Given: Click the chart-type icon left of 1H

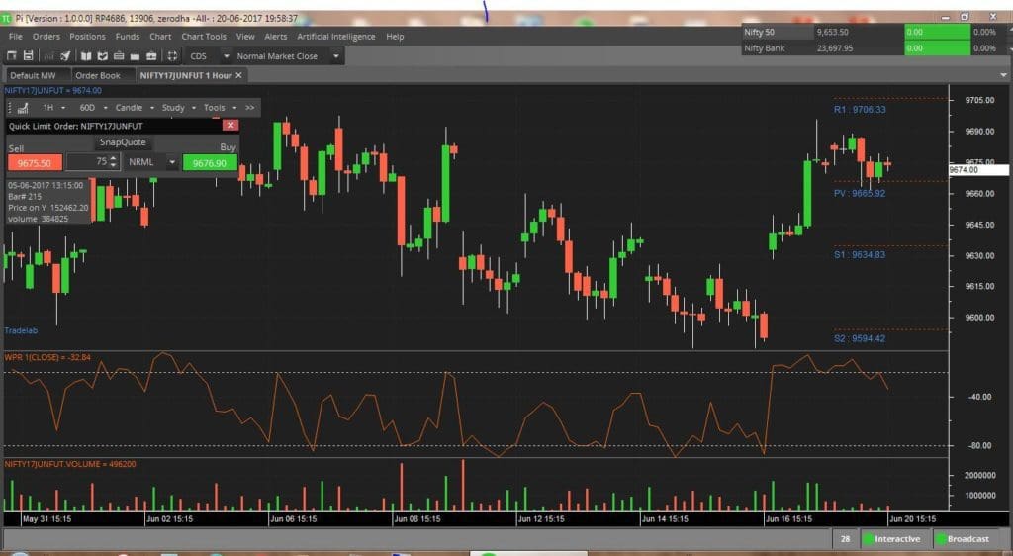Looking at the screenshot, I should (x=23, y=107).
